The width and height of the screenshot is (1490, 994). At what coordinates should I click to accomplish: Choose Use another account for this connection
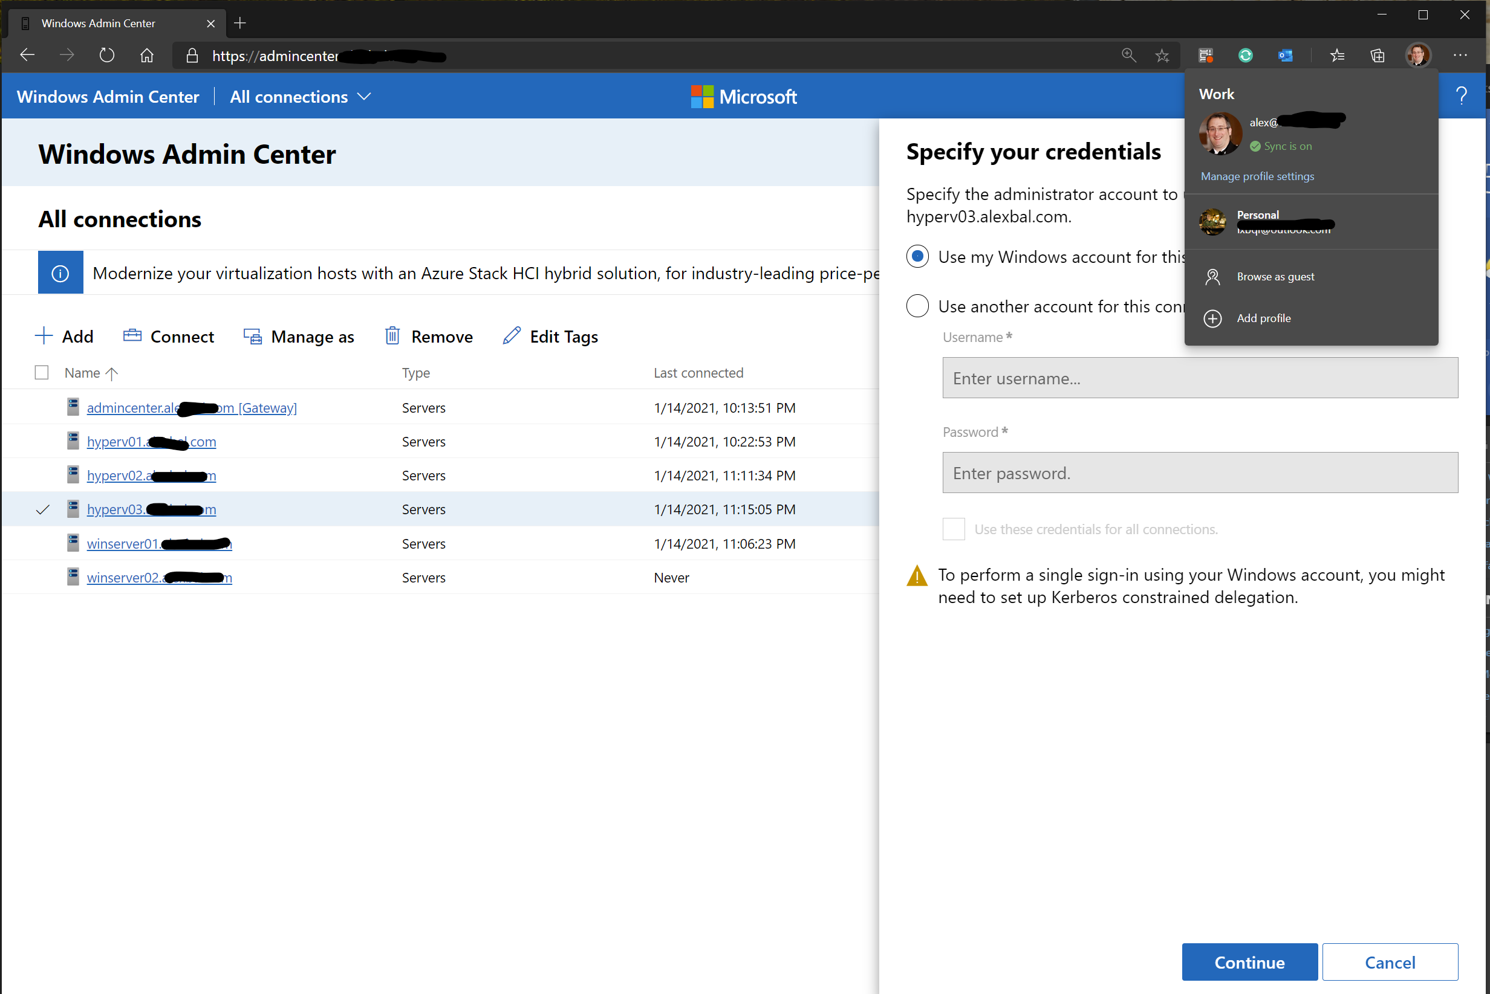click(x=917, y=306)
